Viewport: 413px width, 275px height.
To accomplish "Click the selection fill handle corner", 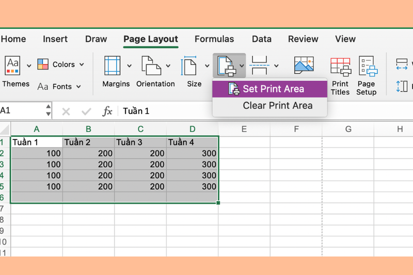I will tap(218, 203).
